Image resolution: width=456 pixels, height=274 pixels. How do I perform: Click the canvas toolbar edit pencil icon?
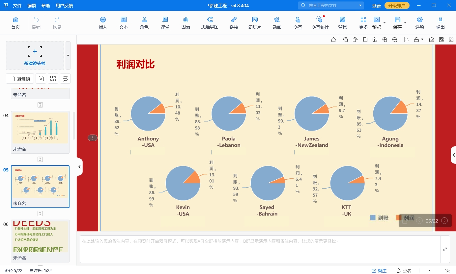(x=451, y=40)
